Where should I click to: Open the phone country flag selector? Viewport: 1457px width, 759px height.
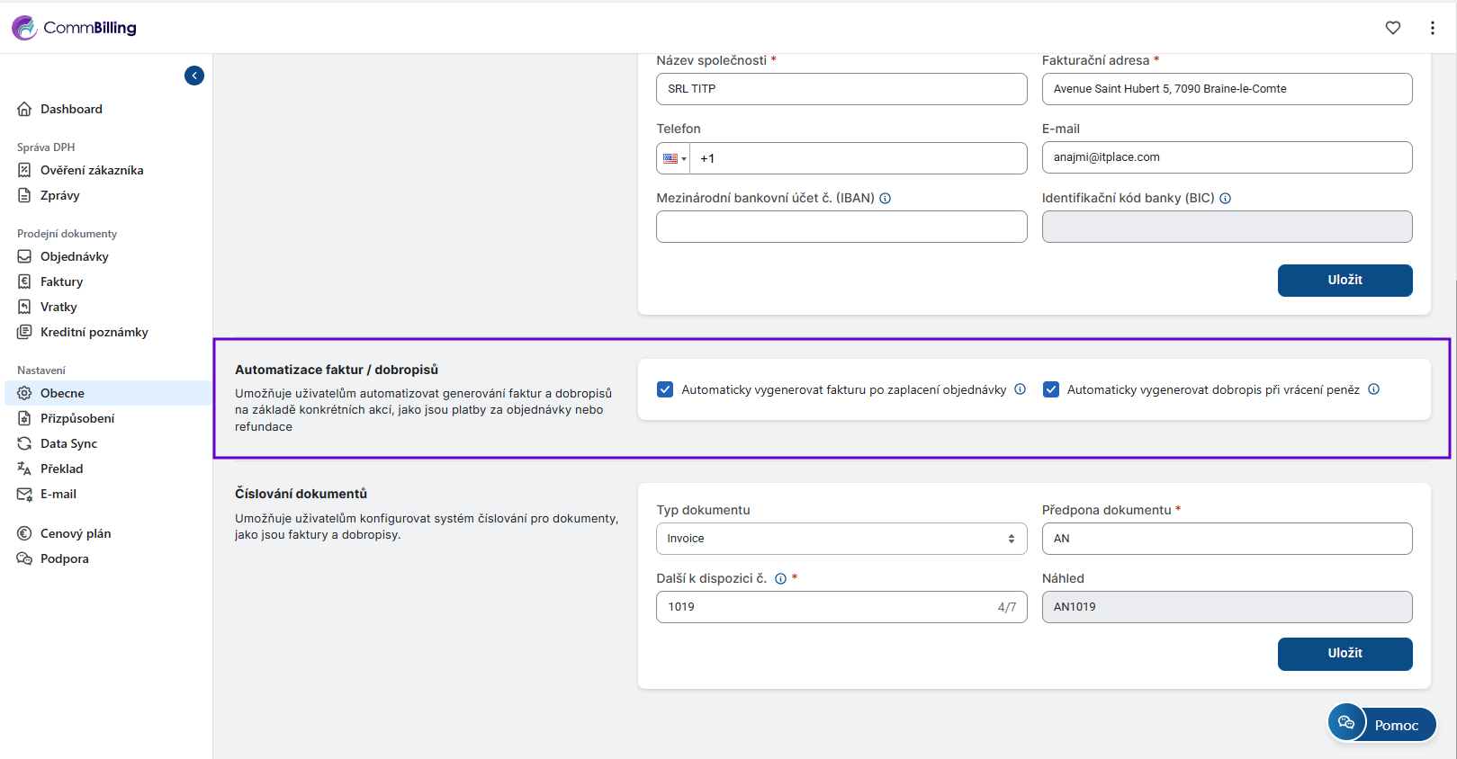tap(674, 159)
